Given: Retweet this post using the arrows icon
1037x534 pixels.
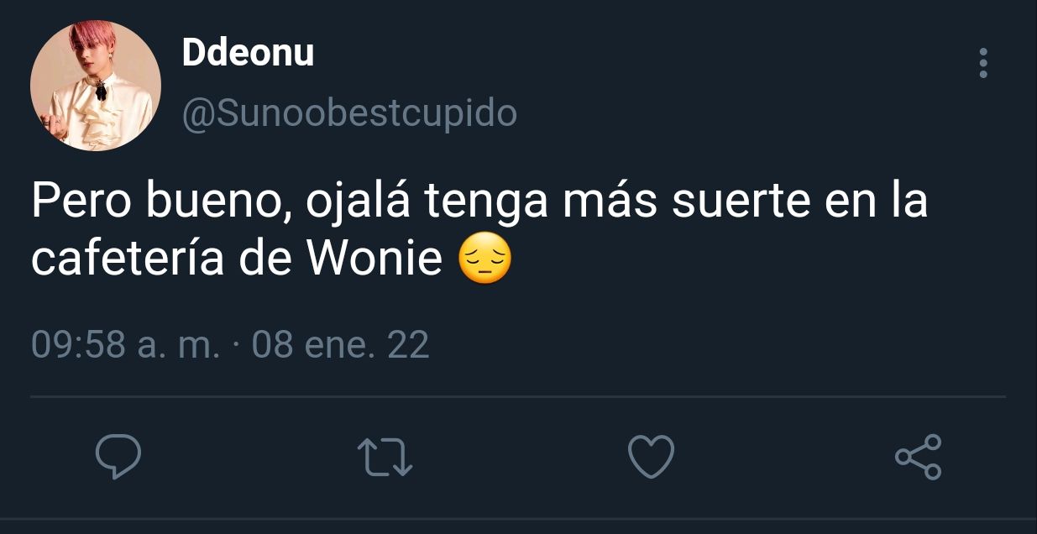Looking at the screenshot, I should (x=385, y=457).
